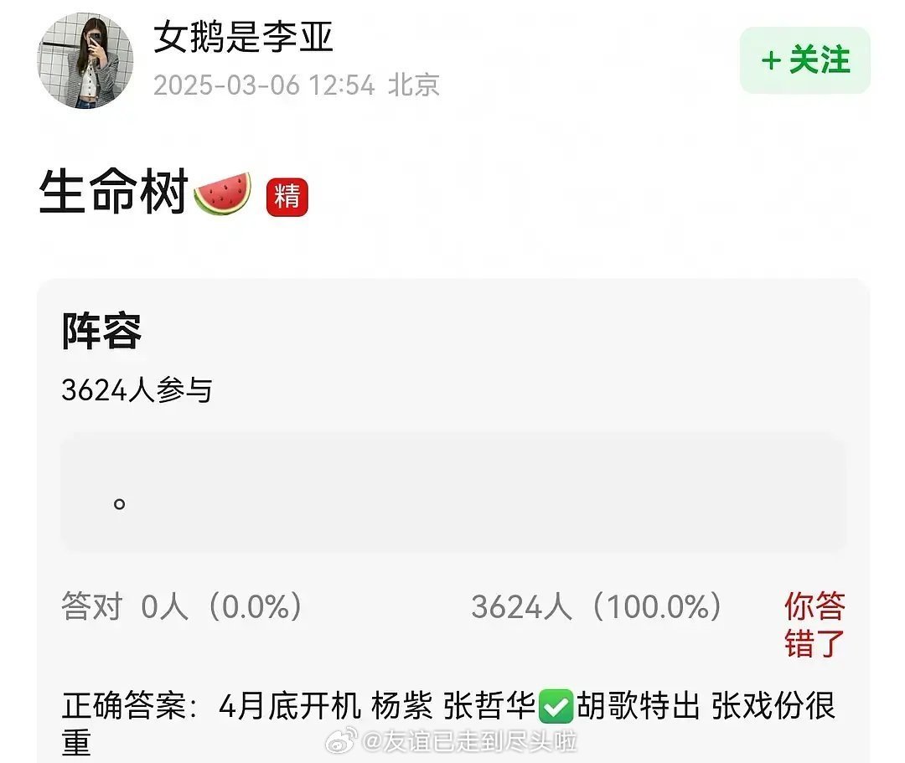Click the Weibo logo watermark

341,740
